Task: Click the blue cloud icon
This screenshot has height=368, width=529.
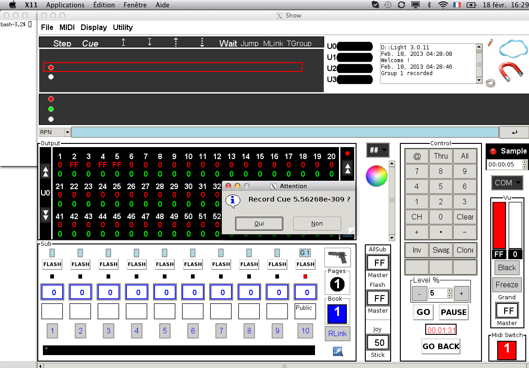Action: click(x=512, y=48)
